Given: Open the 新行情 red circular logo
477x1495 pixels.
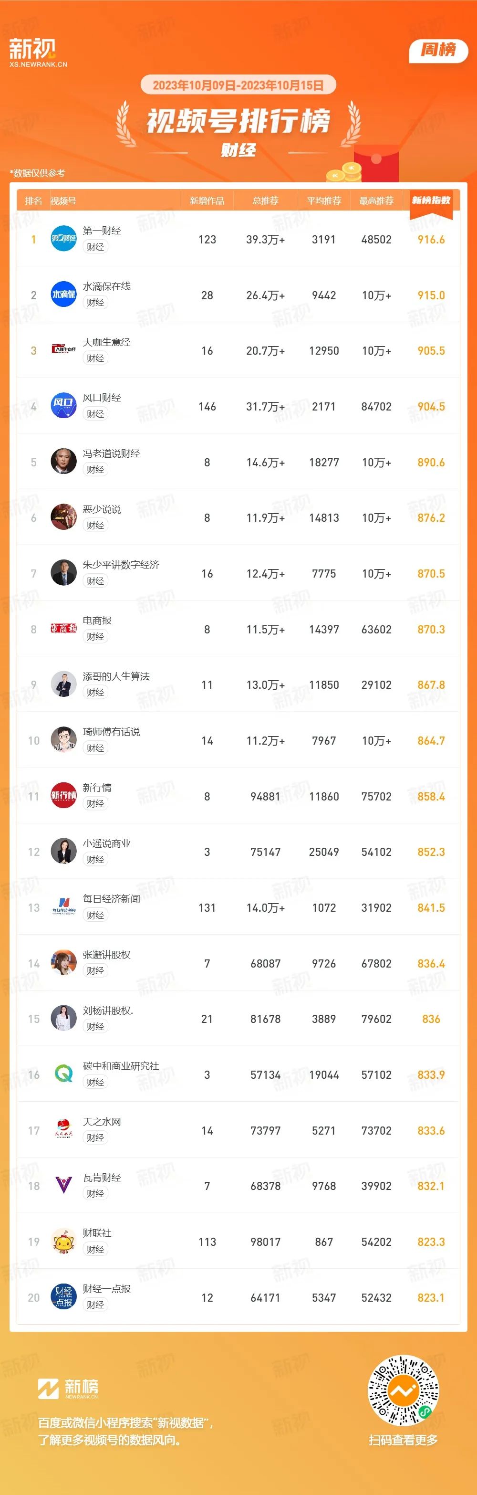Looking at the screenshot, I should (64, 796).
